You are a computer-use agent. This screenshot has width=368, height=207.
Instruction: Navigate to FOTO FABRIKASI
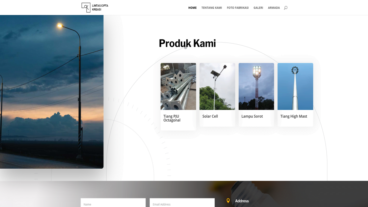238,8
